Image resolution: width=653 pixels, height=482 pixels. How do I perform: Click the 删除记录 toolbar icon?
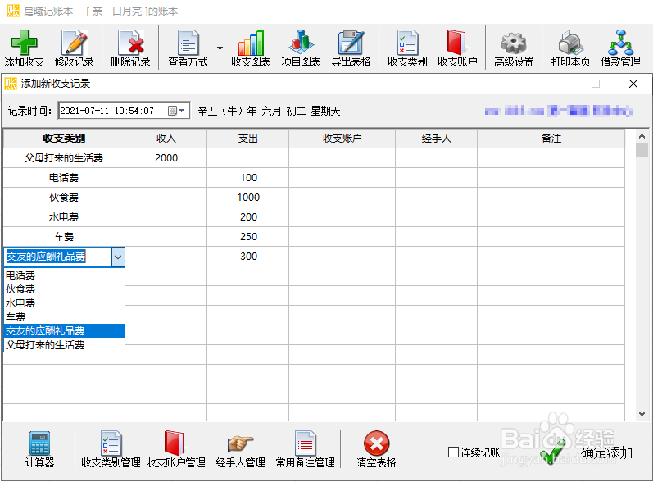(131, 43)
